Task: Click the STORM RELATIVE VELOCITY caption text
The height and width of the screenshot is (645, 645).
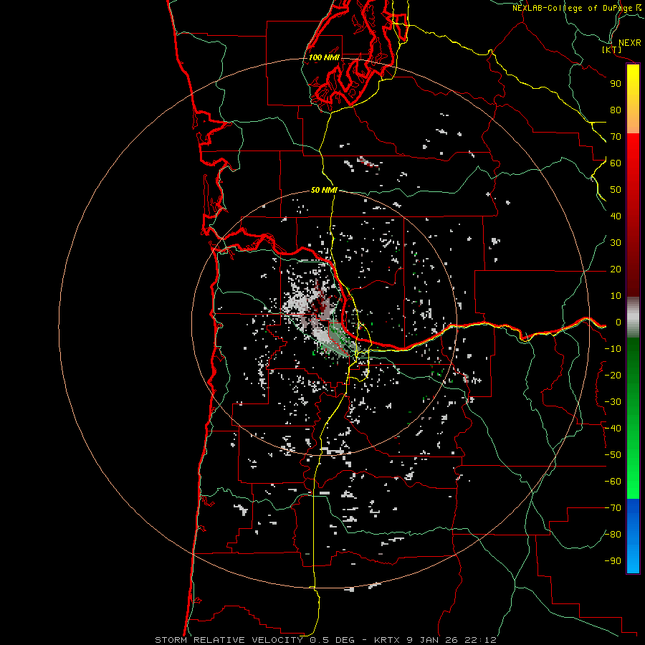Action: coord(229,640)
